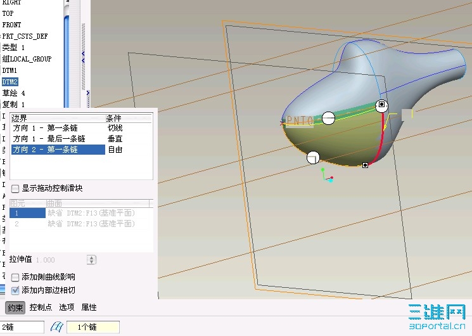The image size is (472, 336).
Task: Open the 控制点 tab
Action: [x=41, y=307]
